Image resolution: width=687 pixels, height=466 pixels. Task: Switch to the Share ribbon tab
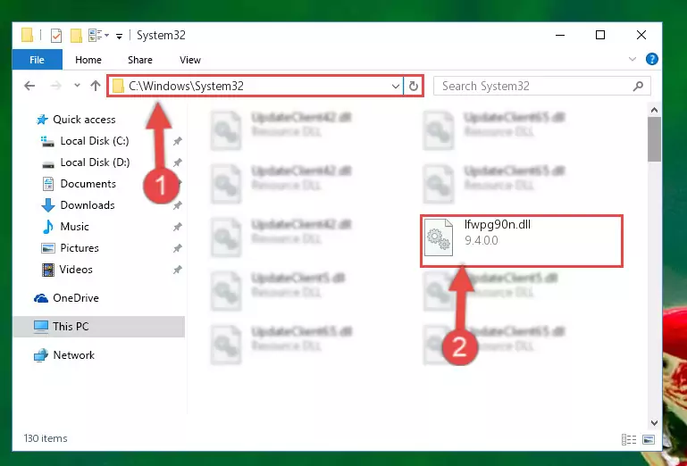coord(140,60)
